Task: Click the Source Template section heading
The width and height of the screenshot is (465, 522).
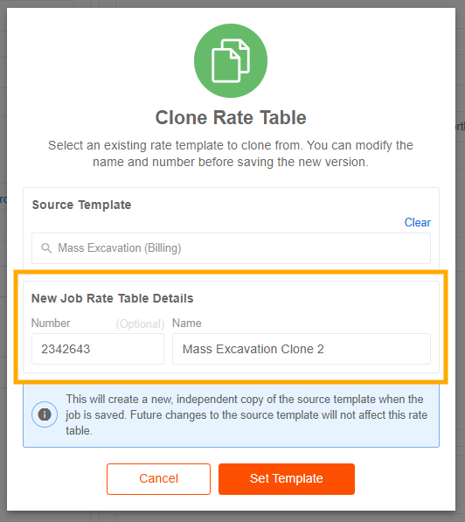Action: coord(81,205)
